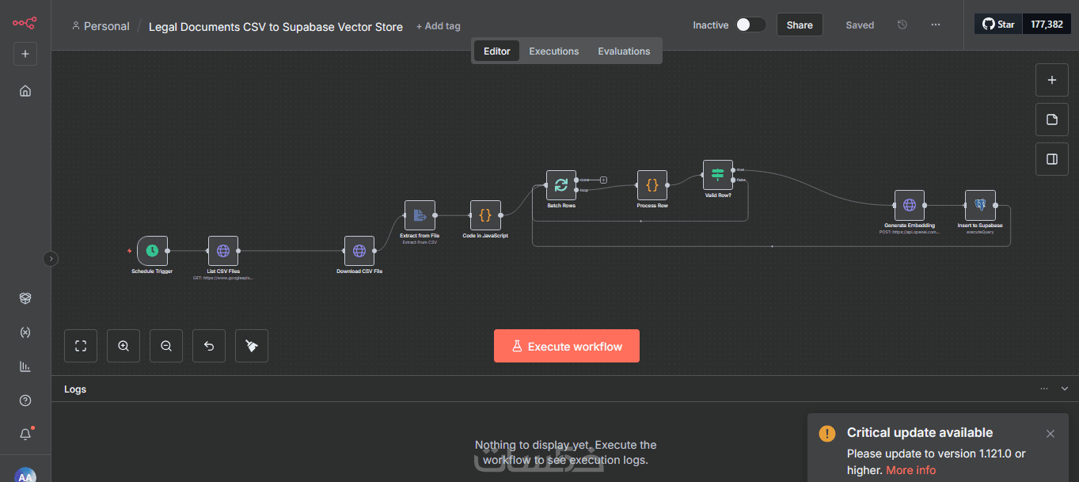Open notifications bell icon
This screenshot has height=482, width=1079.
[x=25, y=435]
